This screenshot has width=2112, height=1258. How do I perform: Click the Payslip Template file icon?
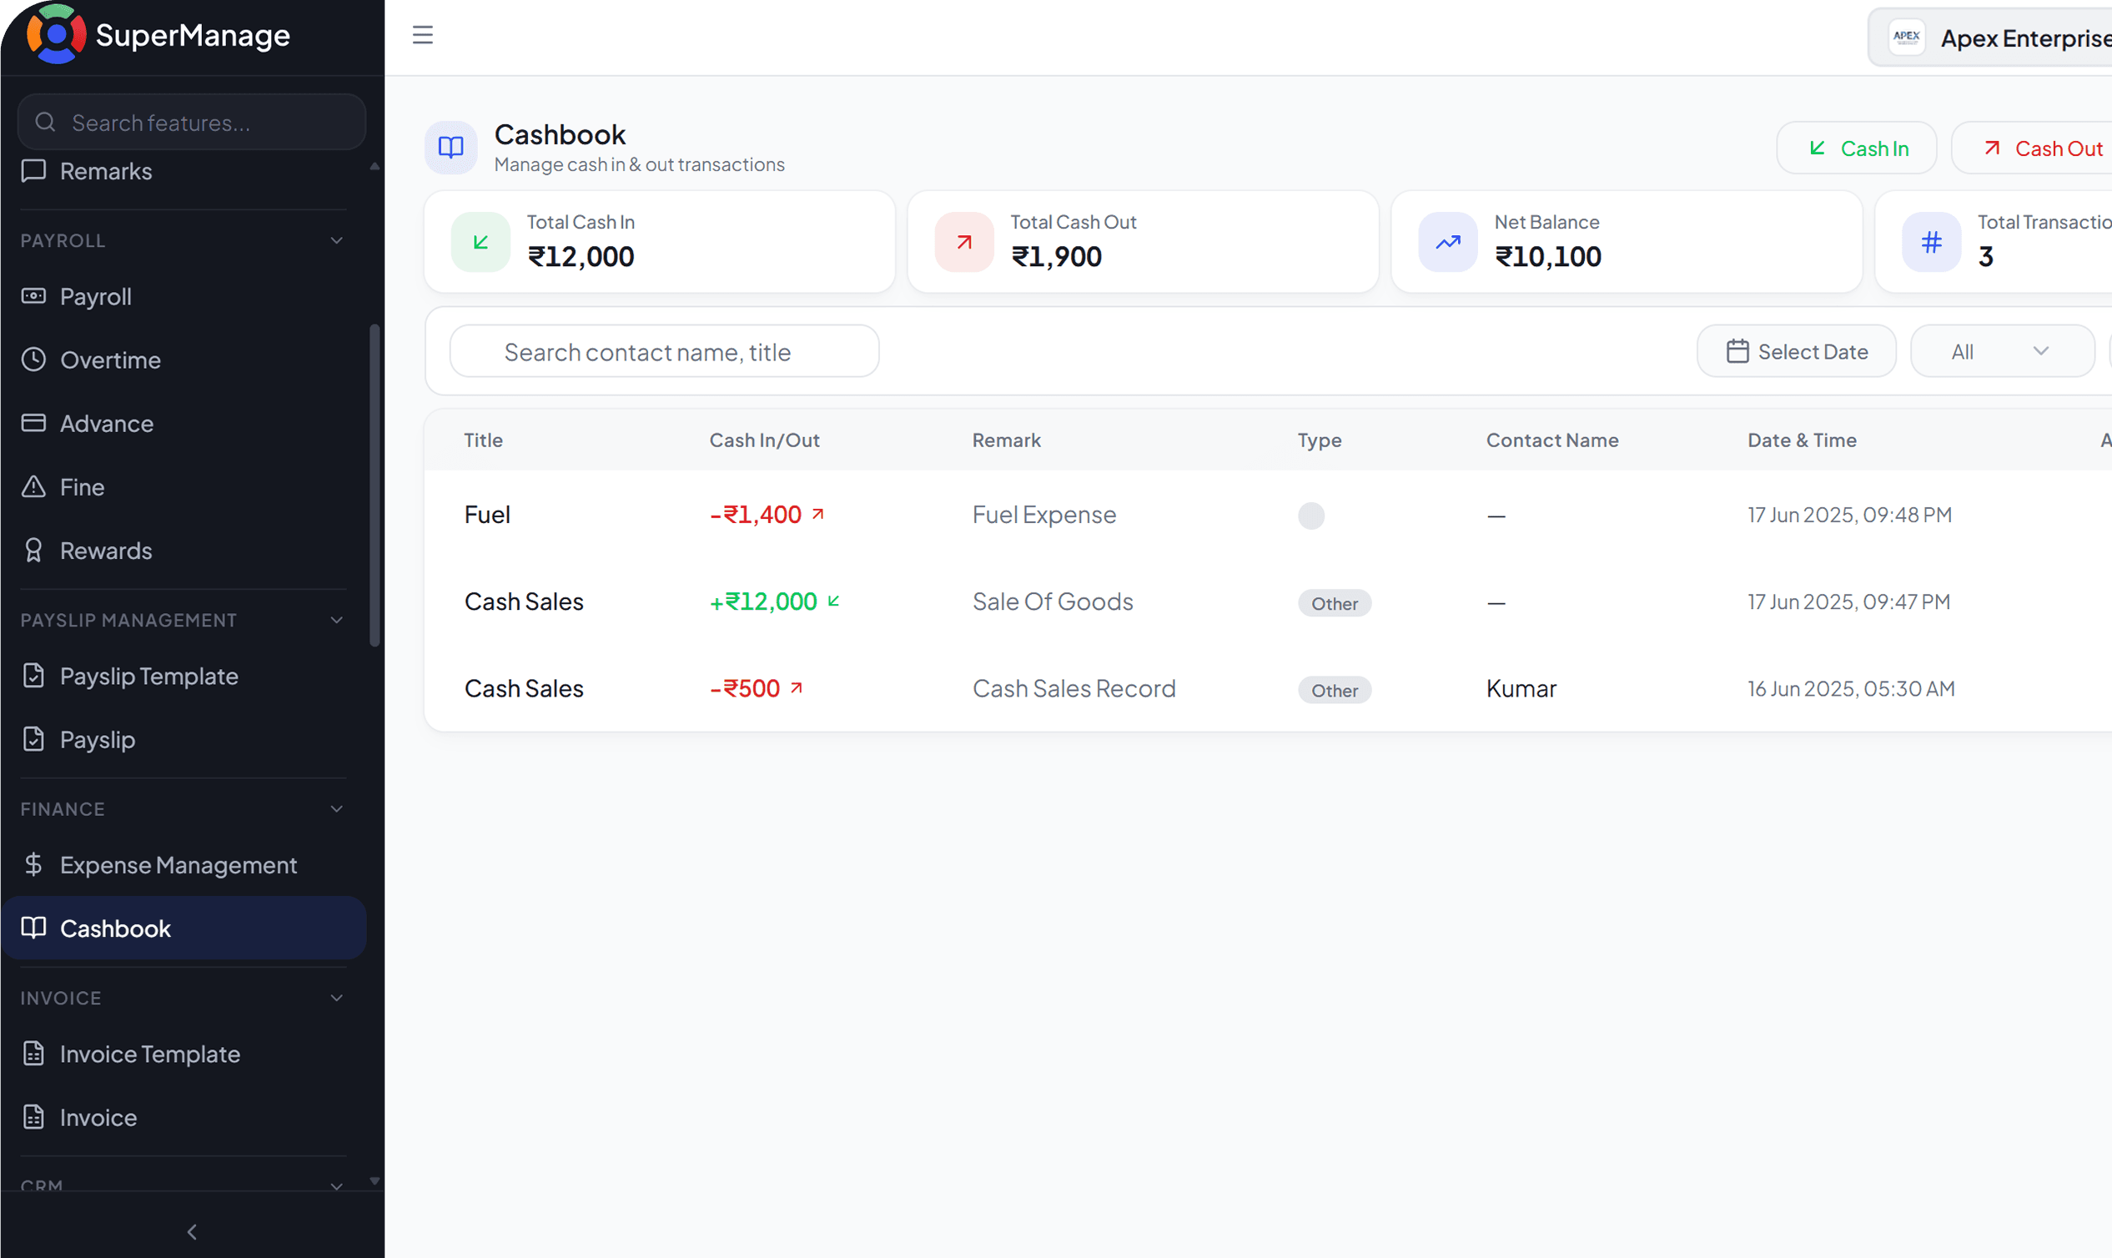coord(33,676)
